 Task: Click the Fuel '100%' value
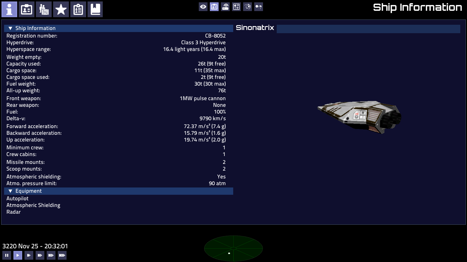click(220, 112)
